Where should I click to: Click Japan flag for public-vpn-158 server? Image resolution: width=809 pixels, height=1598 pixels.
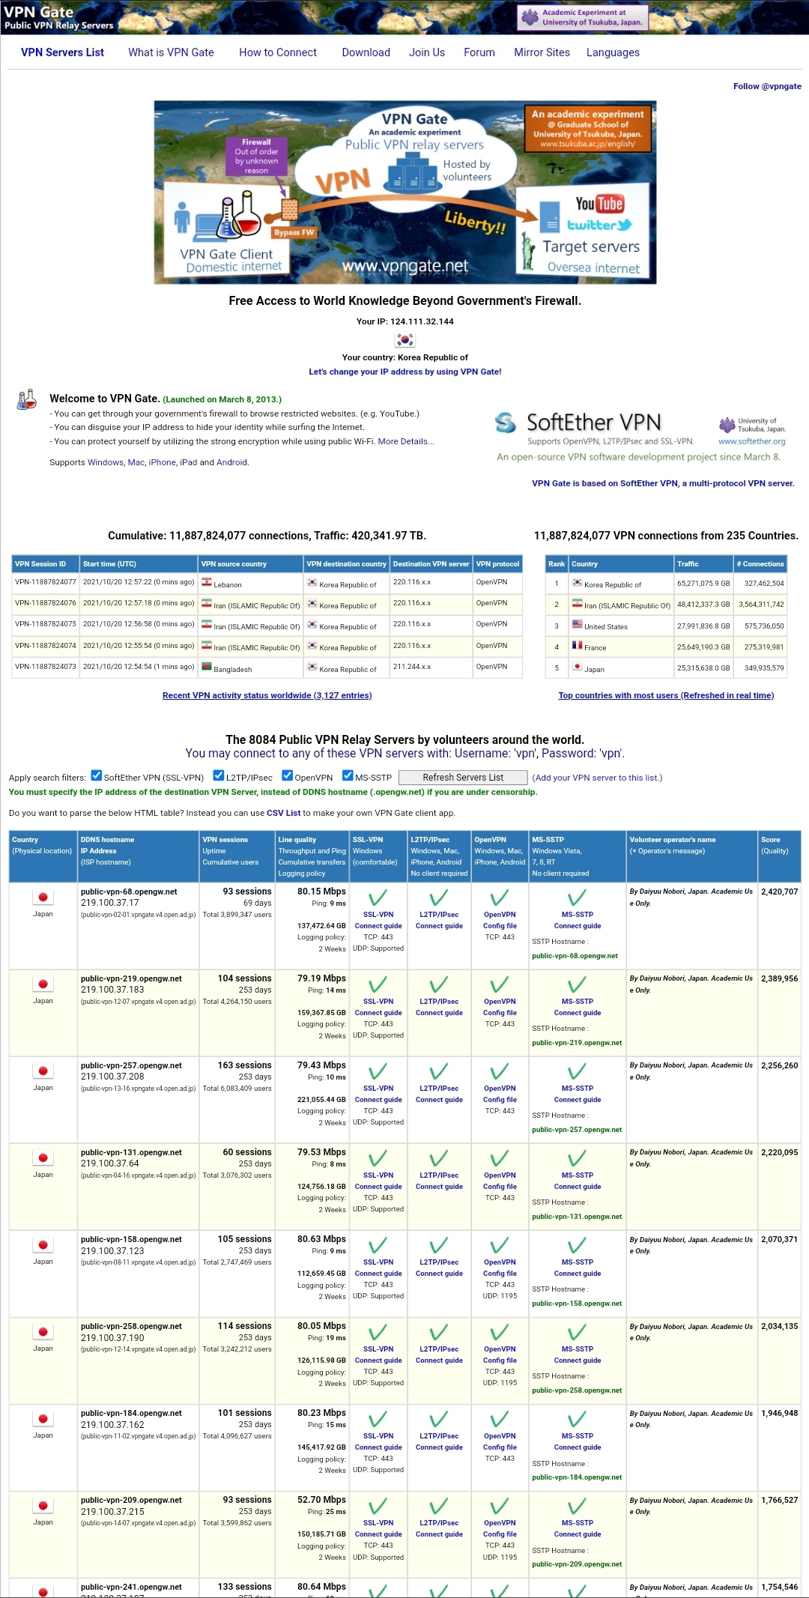point(43,1244)
